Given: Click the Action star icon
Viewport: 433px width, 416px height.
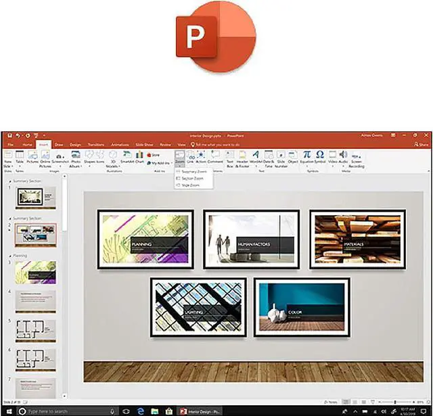Looking at the screenshot, I should pyautogui.click(x=201, y=154).
